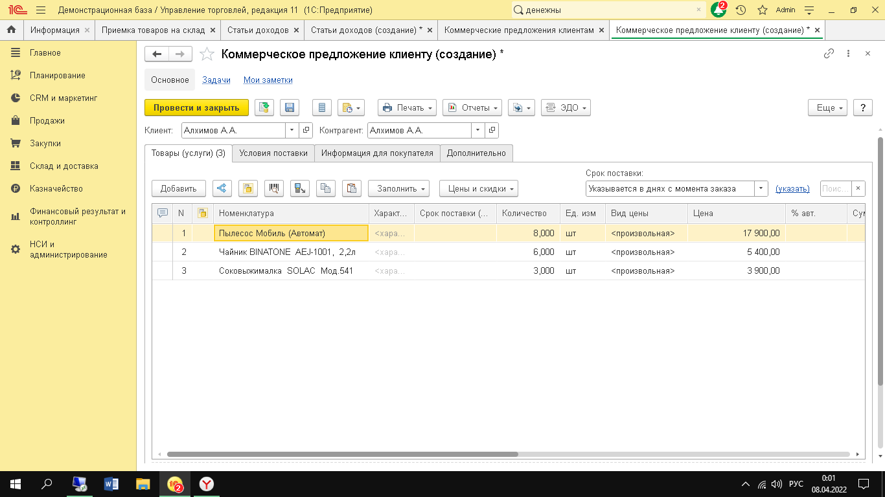Click the save document floppy disk icon
This screenshot has height=497, width=885.
point(289,107)
